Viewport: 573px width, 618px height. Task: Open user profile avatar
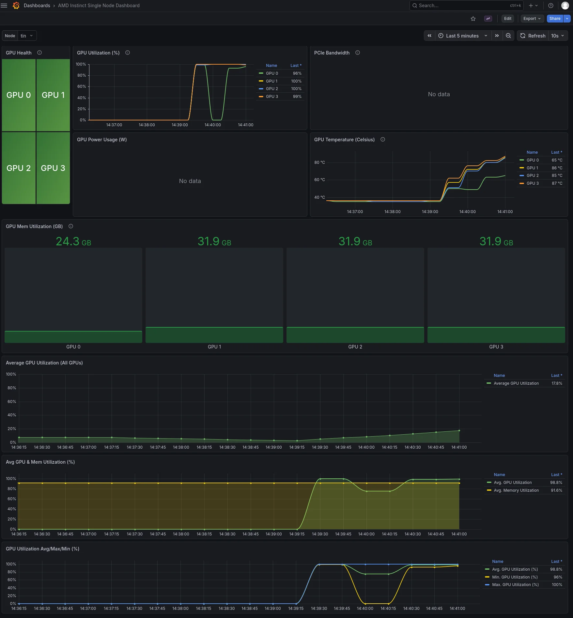(x=565, y=6)
